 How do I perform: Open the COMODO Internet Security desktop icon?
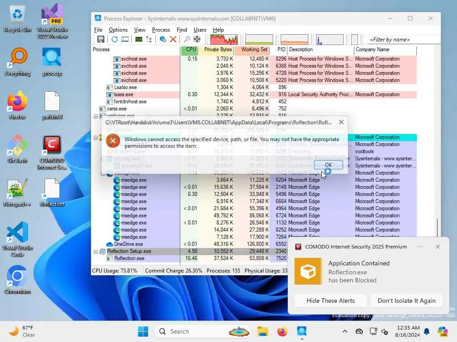(52, 152)
